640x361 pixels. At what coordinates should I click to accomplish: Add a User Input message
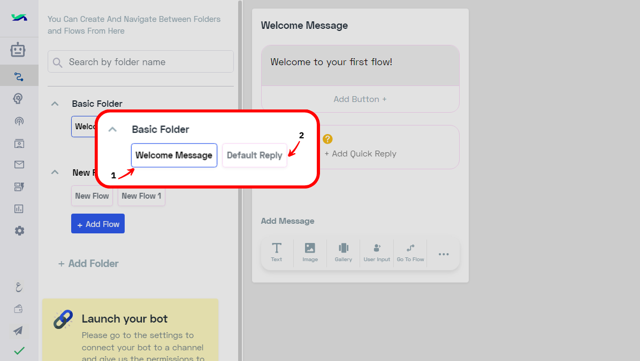coord(377,252)
